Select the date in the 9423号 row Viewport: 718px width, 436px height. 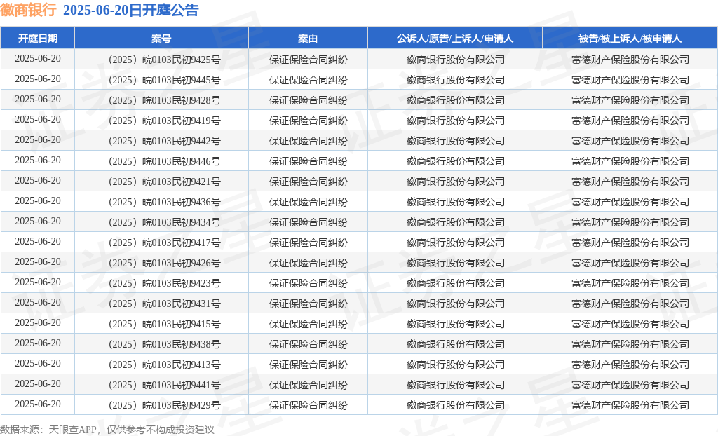point(38,282)
